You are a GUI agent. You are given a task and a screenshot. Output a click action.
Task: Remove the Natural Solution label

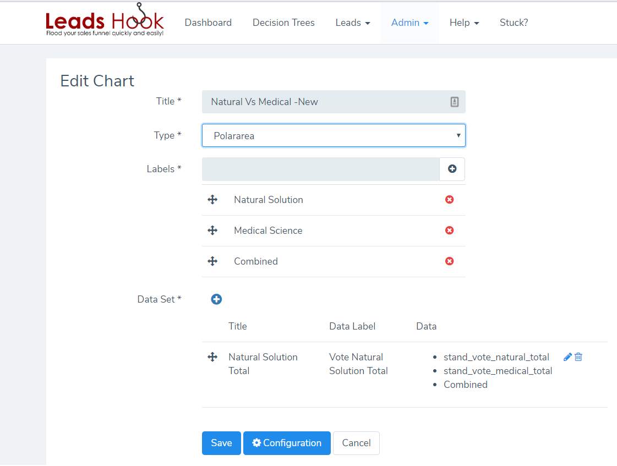(449, 200)
